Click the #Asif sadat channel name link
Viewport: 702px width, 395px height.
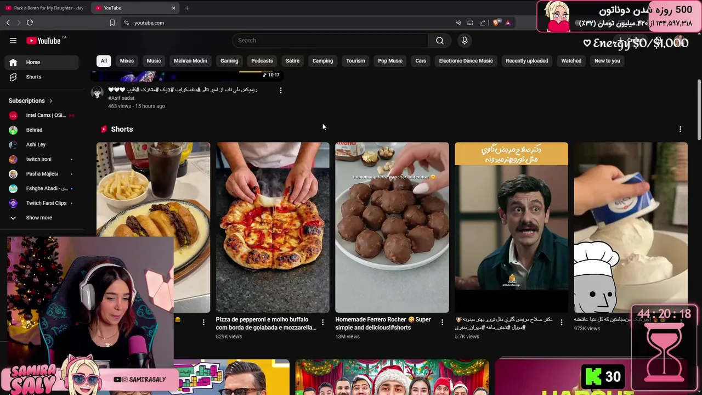[121, 98]
